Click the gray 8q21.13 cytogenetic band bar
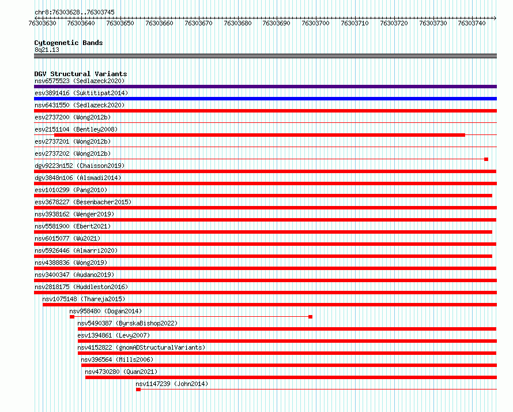Image resolution: width=513 pixels, height=412 pixels. [265, 56]
